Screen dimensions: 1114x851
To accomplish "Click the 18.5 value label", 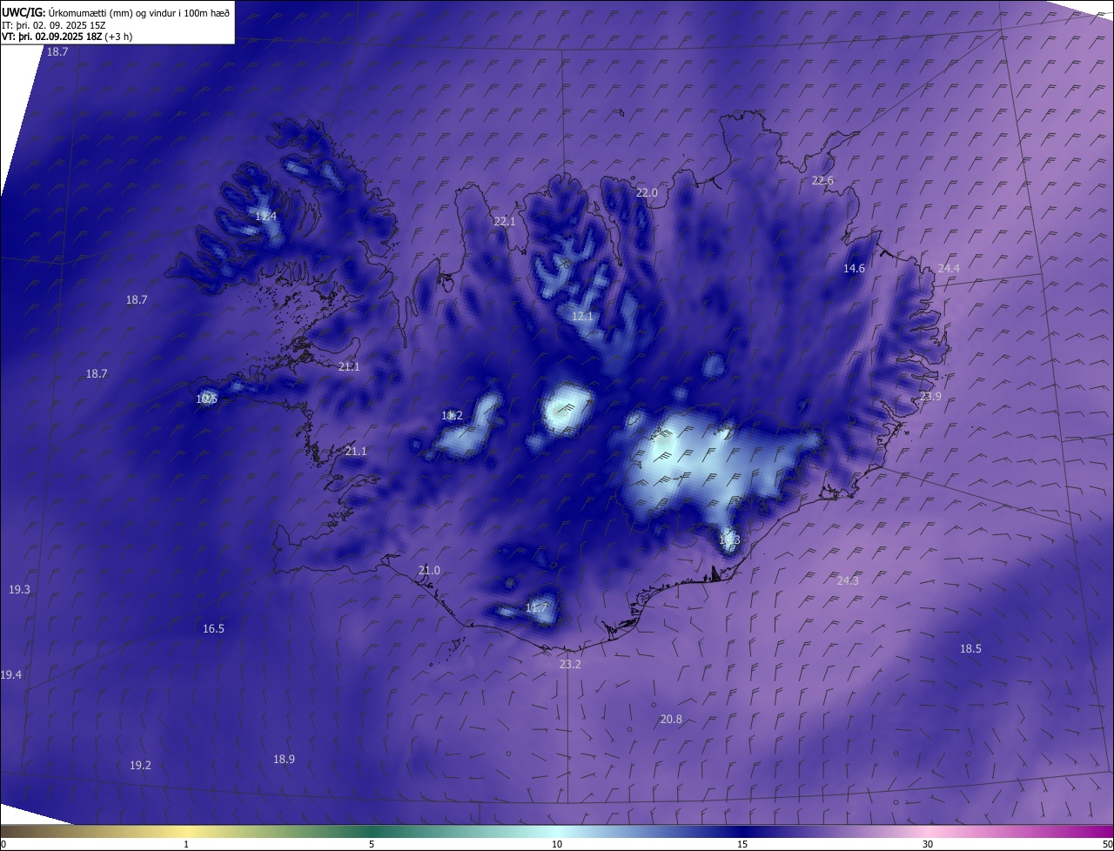I will point(970,648).
